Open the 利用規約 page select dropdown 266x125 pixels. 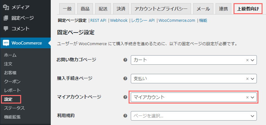pyautogui.click(x=194, y=116)
